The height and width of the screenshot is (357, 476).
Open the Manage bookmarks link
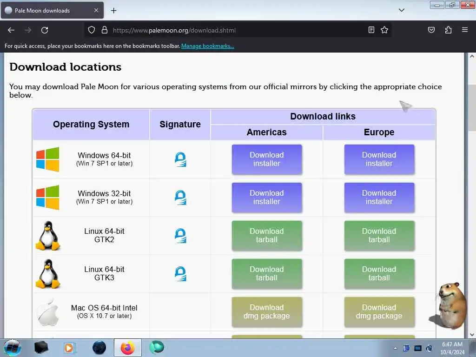pyautogui.click(x=208, y=46)
